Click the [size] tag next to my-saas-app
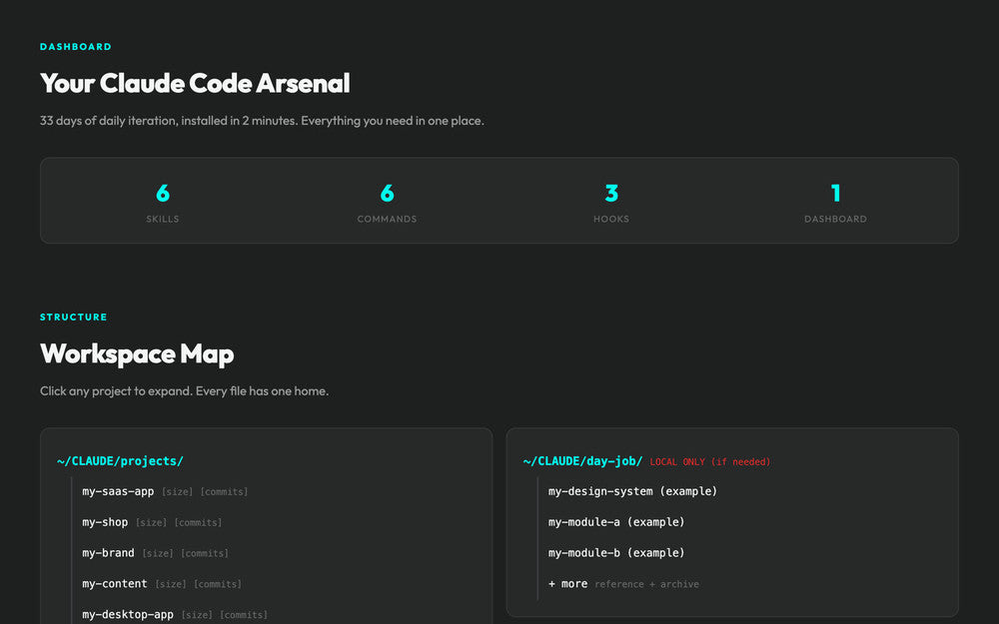 [x=177, y=492]
